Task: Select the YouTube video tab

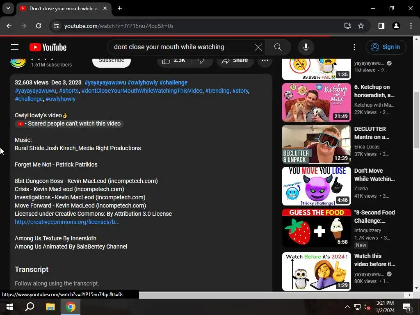Action: [x=64, y=9]
